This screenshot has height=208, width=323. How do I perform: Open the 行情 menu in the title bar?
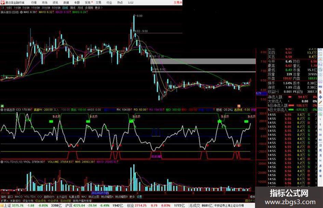pyautogui.click(x=34, y=2)
